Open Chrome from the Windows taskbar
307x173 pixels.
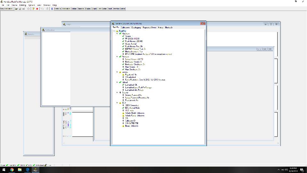click(12, 169)
